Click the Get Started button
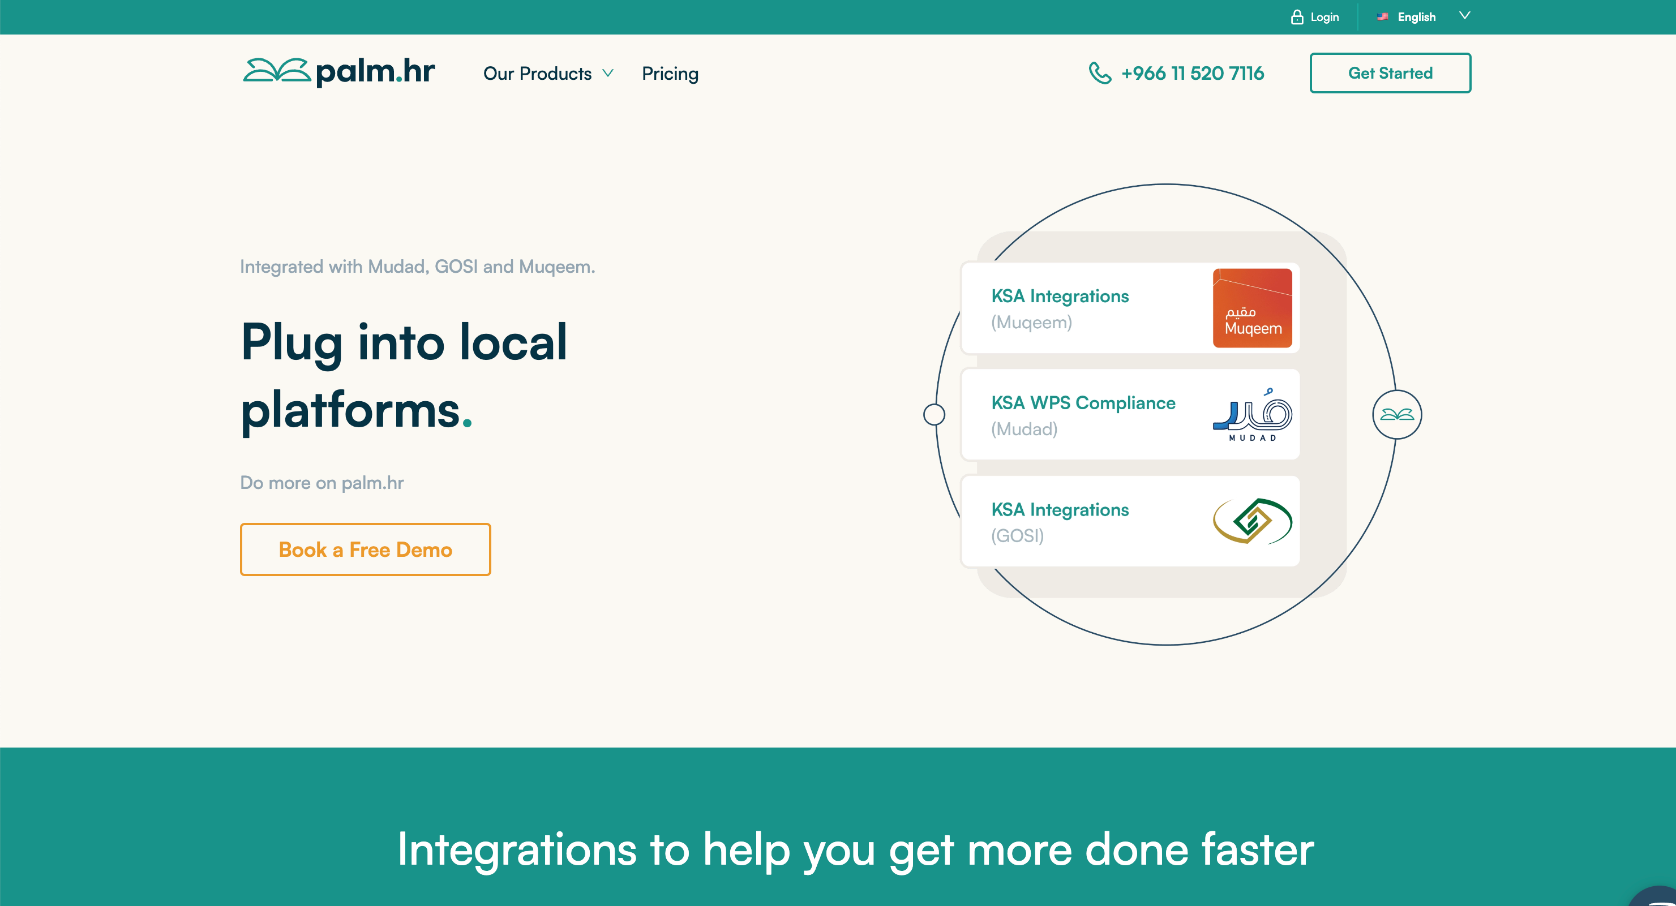This screenshot has height=906, width=1676. (1390, 73)
